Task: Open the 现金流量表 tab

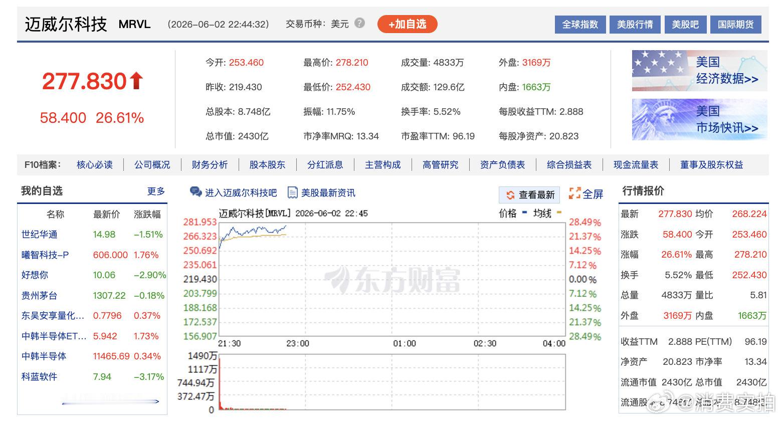Action: click(636, 165)
